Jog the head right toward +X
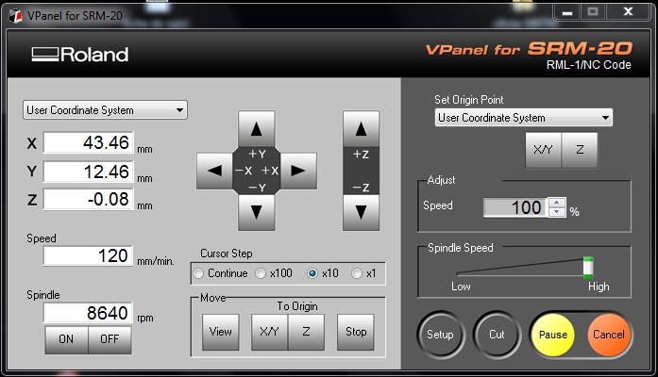 pos(298,171)
